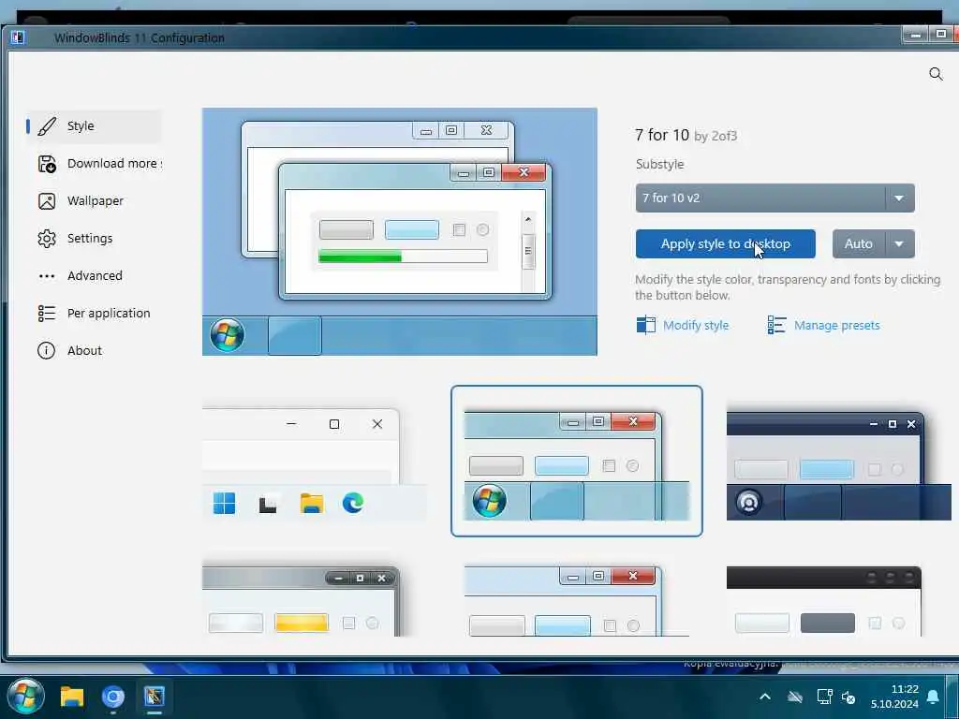The width and height of the screenshot is (959, 719).
Task: Click the network monitor tray icon
Action: click(x=824, y=697)
